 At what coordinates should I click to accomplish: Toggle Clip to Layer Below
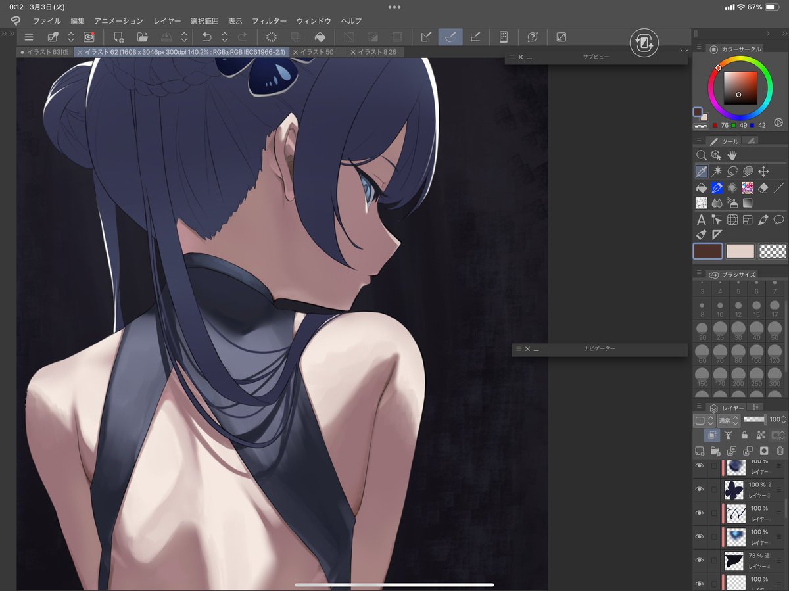pos(712,435)
